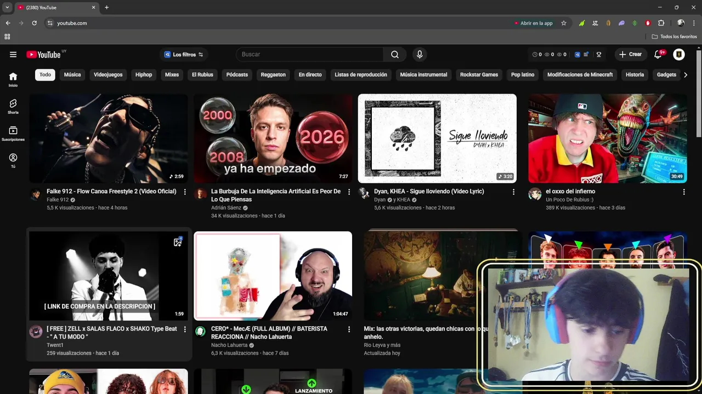Screen dimensions: 702x394
Task: Open options for Sigue lloviendo video
Action: (x=513, y=192)
